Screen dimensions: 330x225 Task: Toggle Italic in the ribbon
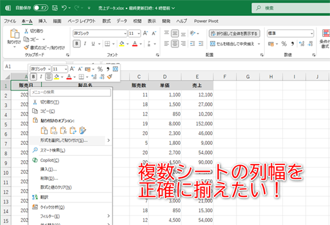coord(85,43)
